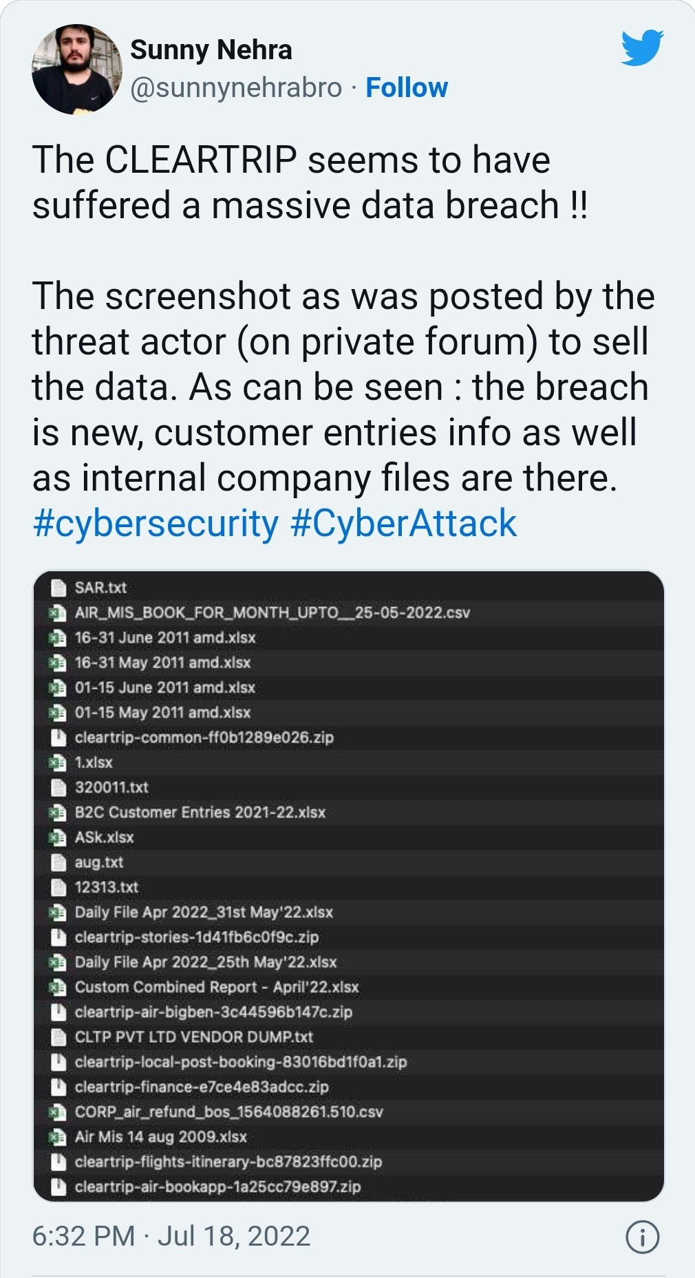
Task: Open the tweet info icon
Action: point(642,1237)
